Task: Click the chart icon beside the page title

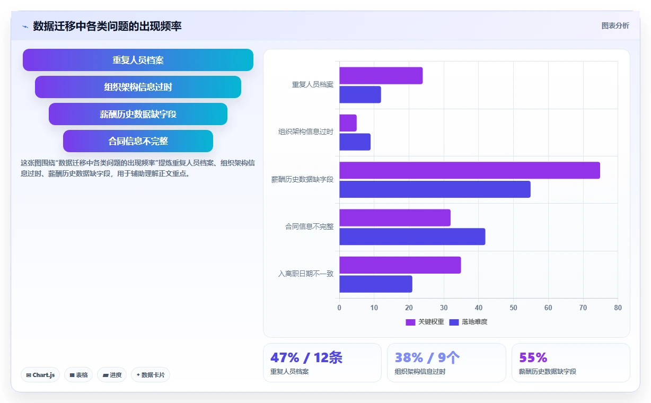Action: [25, 27]
